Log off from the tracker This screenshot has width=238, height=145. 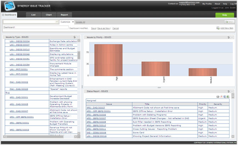[233, 4]
